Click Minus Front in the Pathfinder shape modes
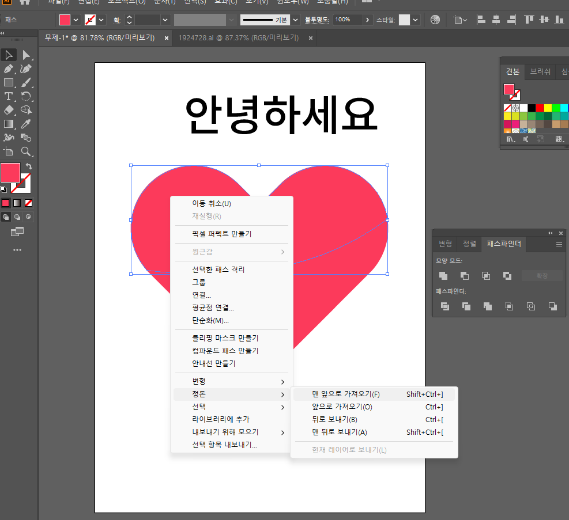This screenshot has height=520, width=569. click(465, 276)
